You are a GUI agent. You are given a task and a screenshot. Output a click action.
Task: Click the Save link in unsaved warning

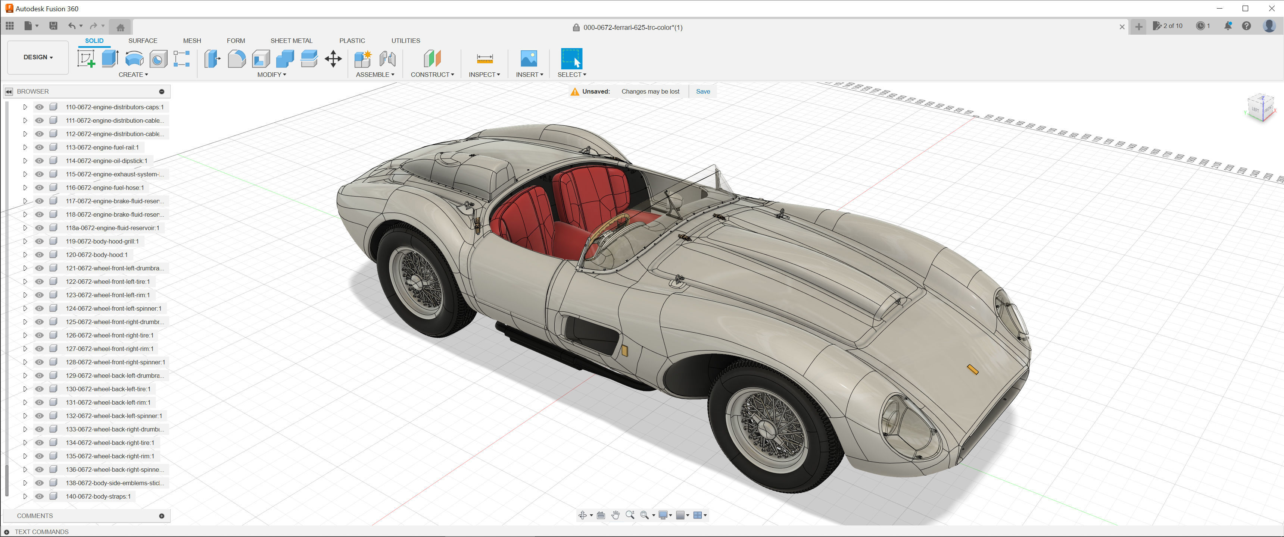tap(703, 92)
